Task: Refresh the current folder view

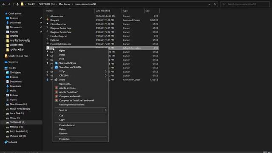Action: point(215,4)
